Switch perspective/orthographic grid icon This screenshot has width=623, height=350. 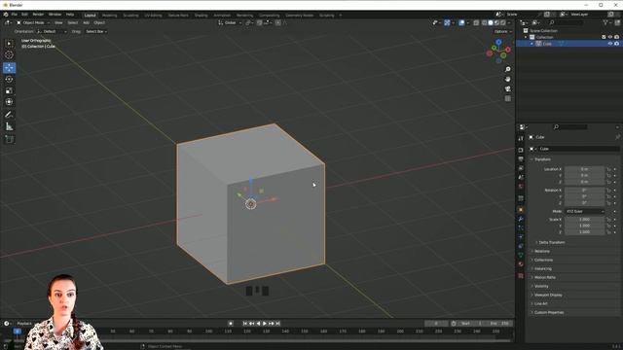point(507,98)
